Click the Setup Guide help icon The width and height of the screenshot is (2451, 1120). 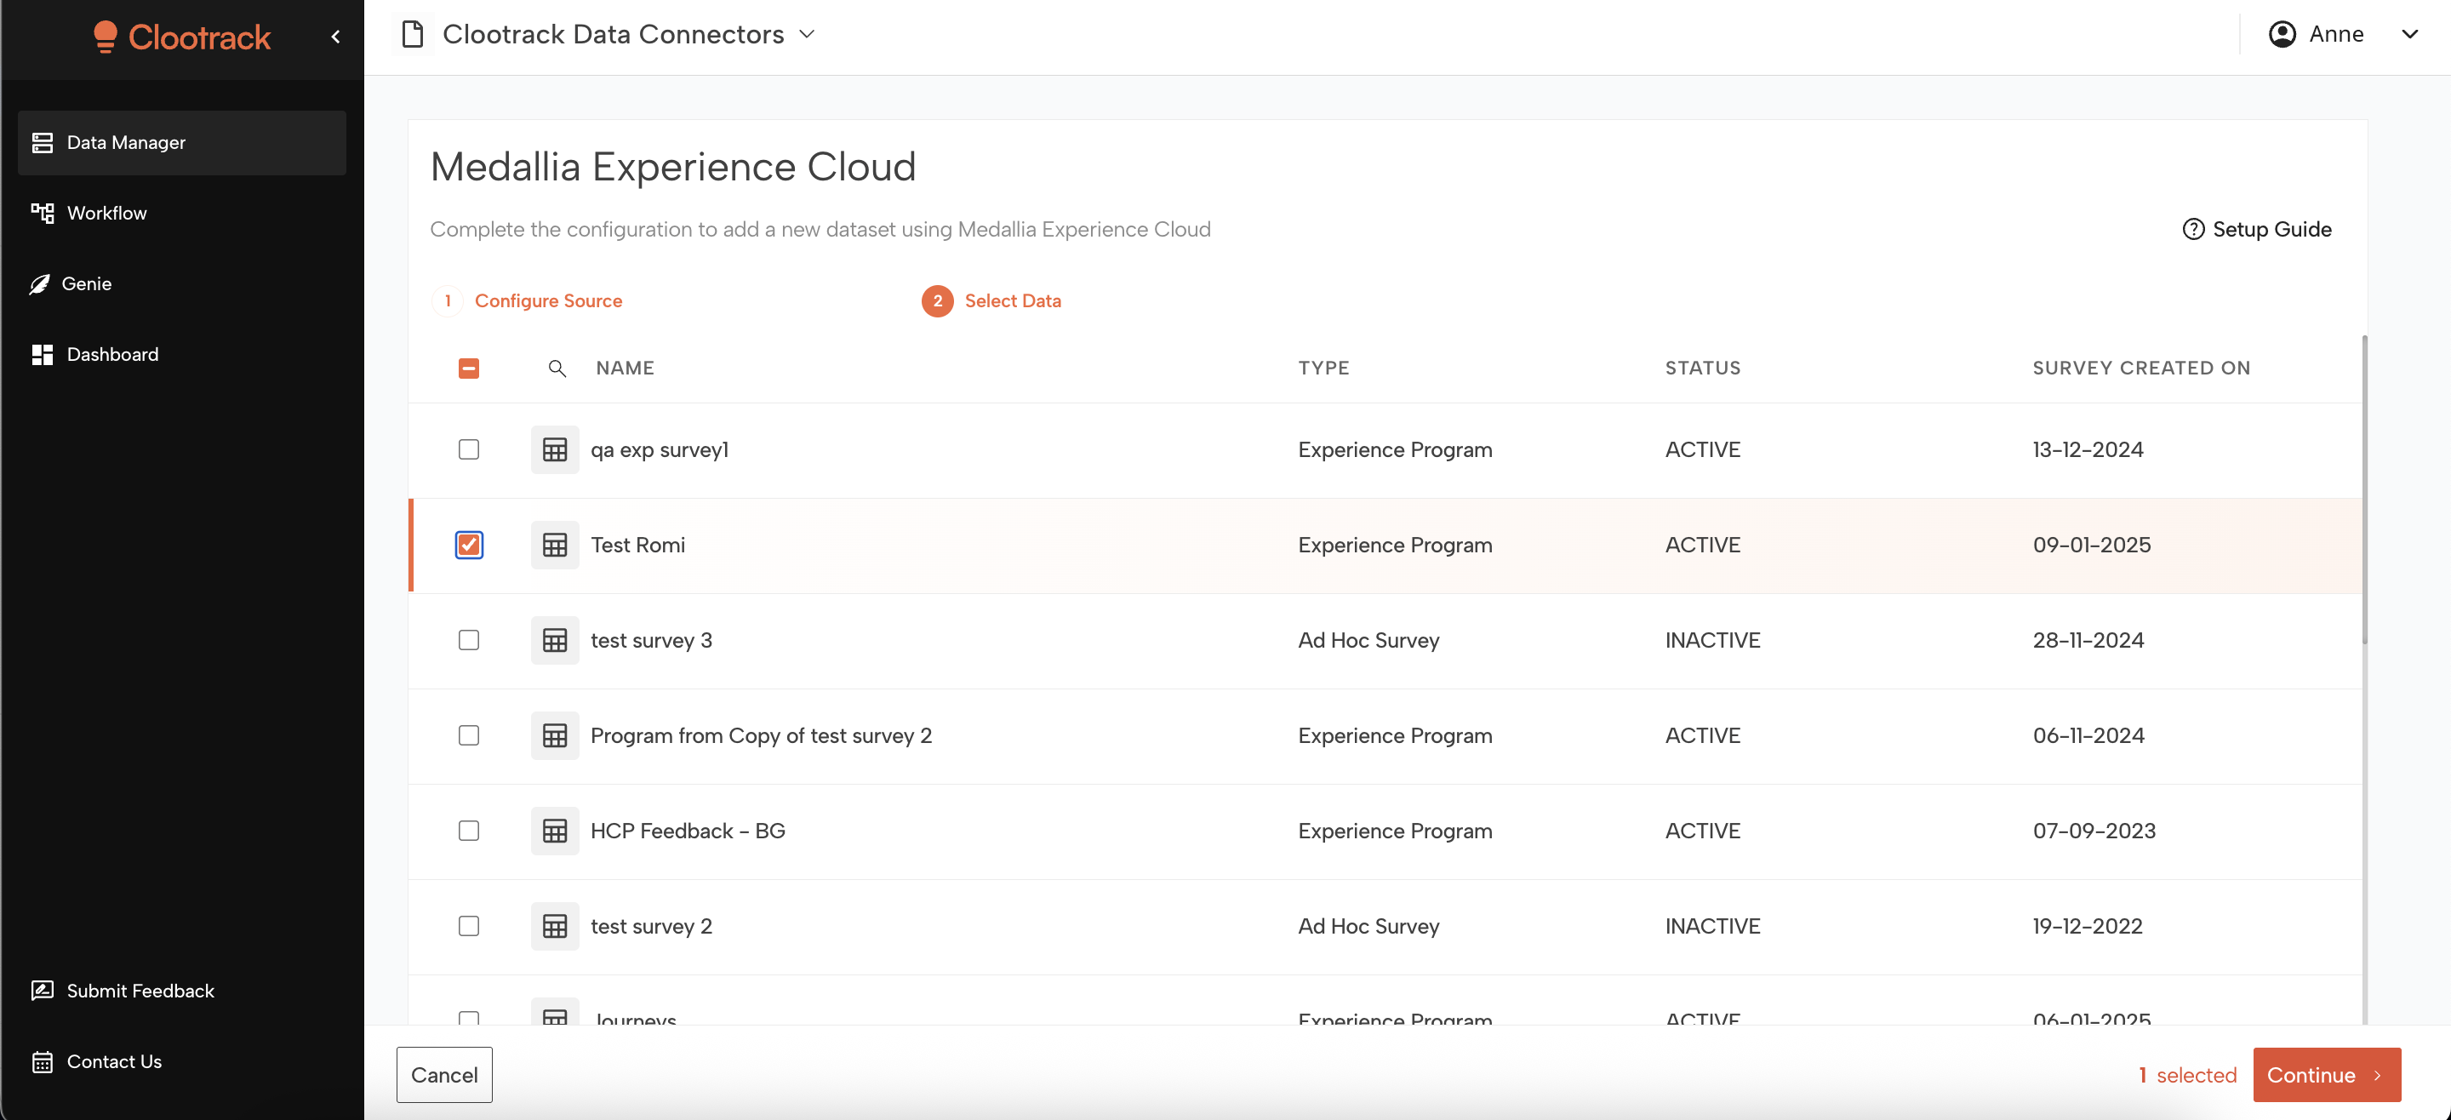(x=2193, y=229)
